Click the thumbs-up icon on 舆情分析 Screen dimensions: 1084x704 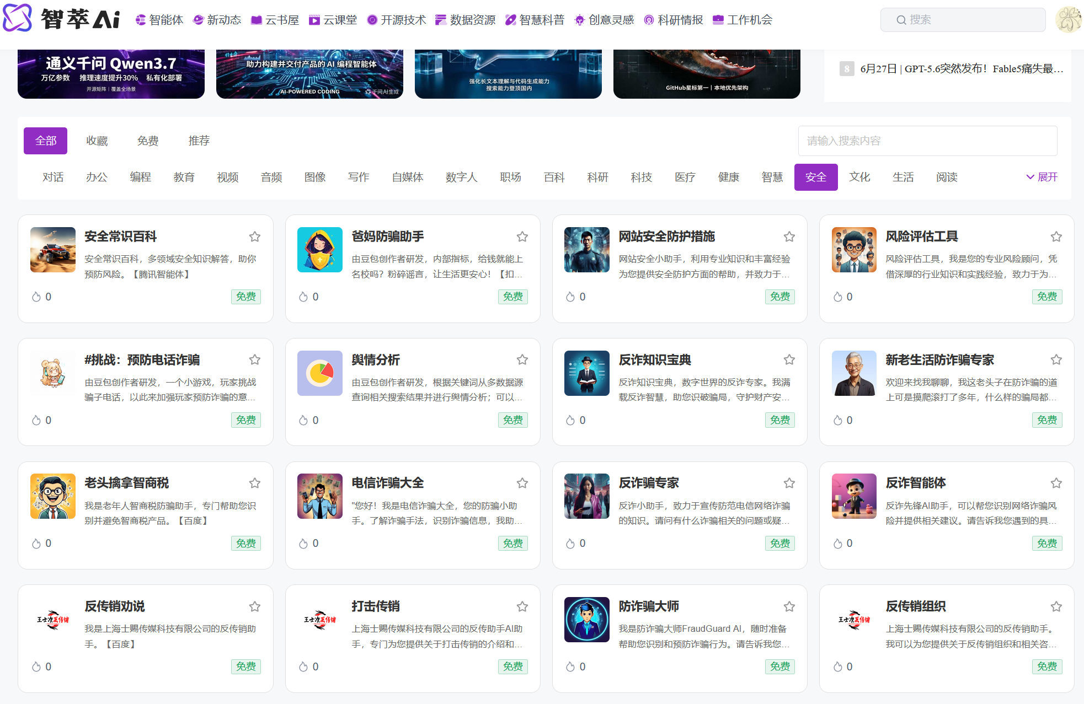pos(303,420)
